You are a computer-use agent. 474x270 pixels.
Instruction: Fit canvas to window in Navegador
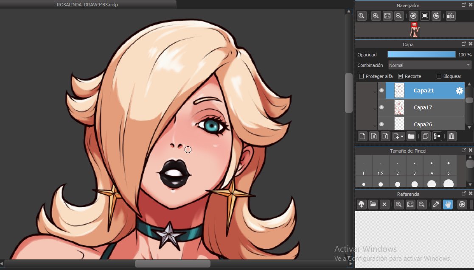pos(387,16)
